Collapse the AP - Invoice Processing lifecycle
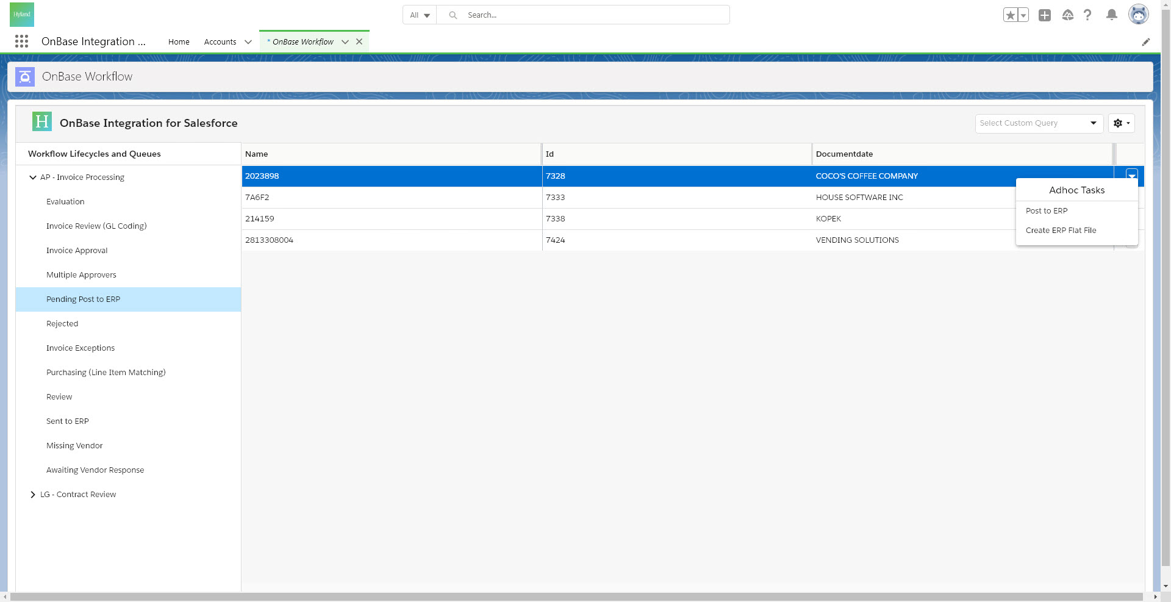The height and width of the screenshot is (602, 1171). 33,177
